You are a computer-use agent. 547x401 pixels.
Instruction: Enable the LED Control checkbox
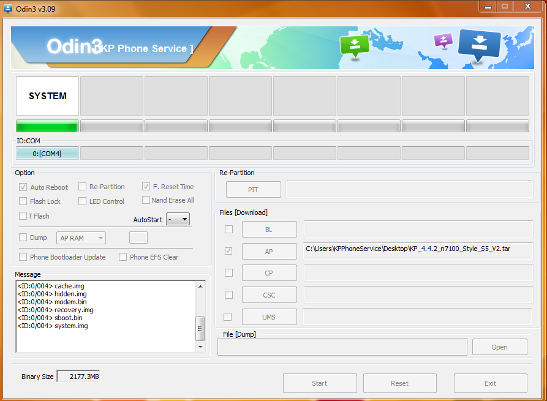click(82, 201)
